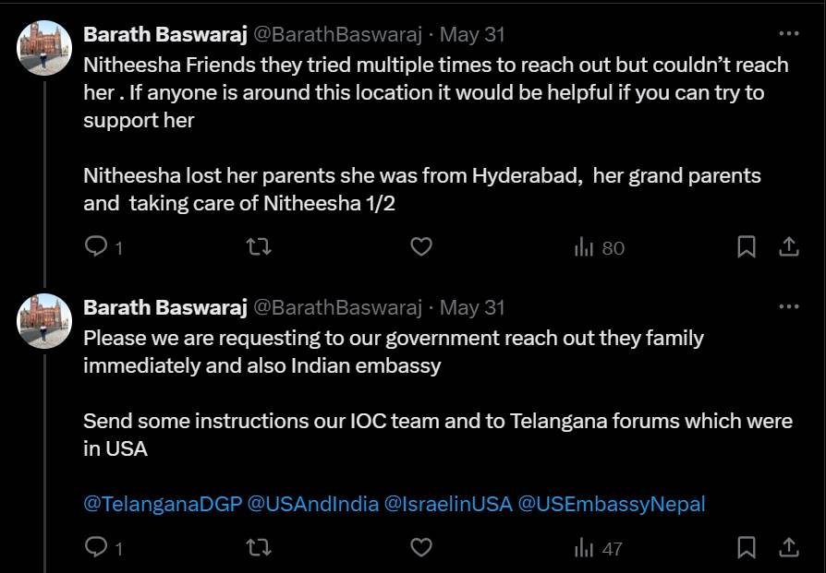
Task: Retweet the first Barath Baswaraj tweet
Action: point(259,247)
